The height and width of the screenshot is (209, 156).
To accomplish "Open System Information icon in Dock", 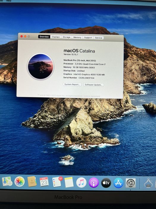I will click(x=148, y=183).
